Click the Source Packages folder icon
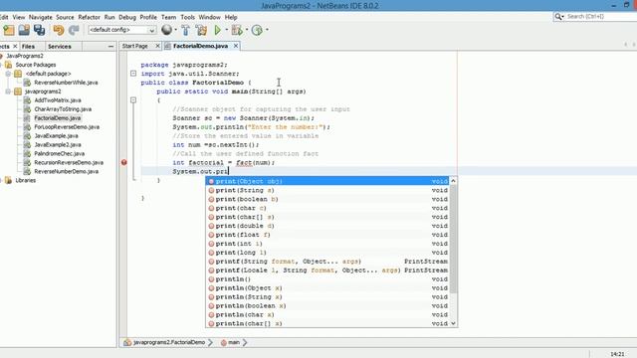This screenshot has height=358, width=637. click(9, 65)
